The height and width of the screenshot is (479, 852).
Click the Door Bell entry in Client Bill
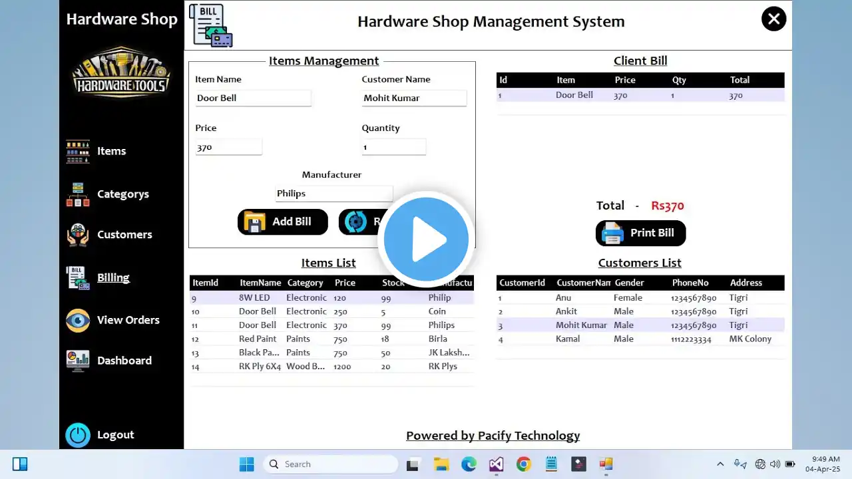tap(640, 95)
